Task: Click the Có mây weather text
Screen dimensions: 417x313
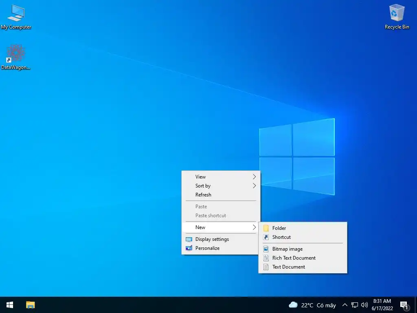Action: coord(326,305)
